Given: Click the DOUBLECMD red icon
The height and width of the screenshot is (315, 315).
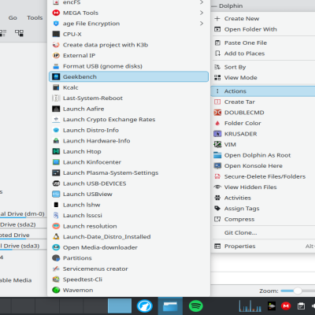Looking at the screenshot, I should tap(217, 113).
